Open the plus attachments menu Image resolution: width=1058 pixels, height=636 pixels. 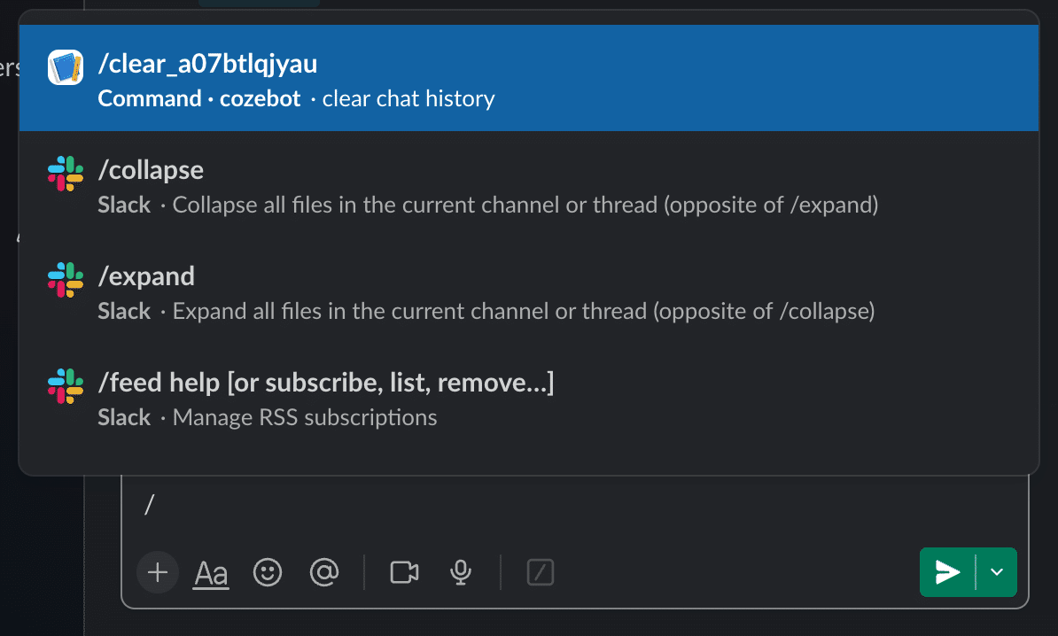click(x=158, y=572)
